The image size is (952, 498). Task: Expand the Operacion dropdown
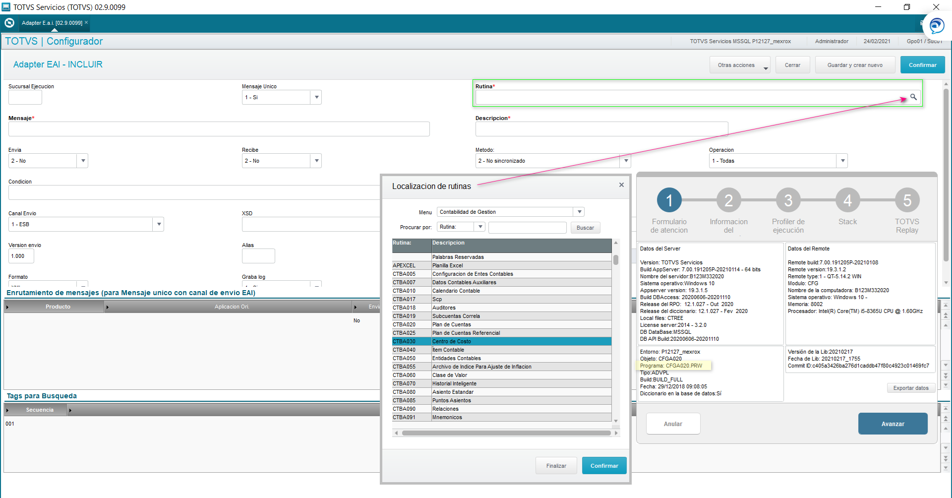point(842,161)
